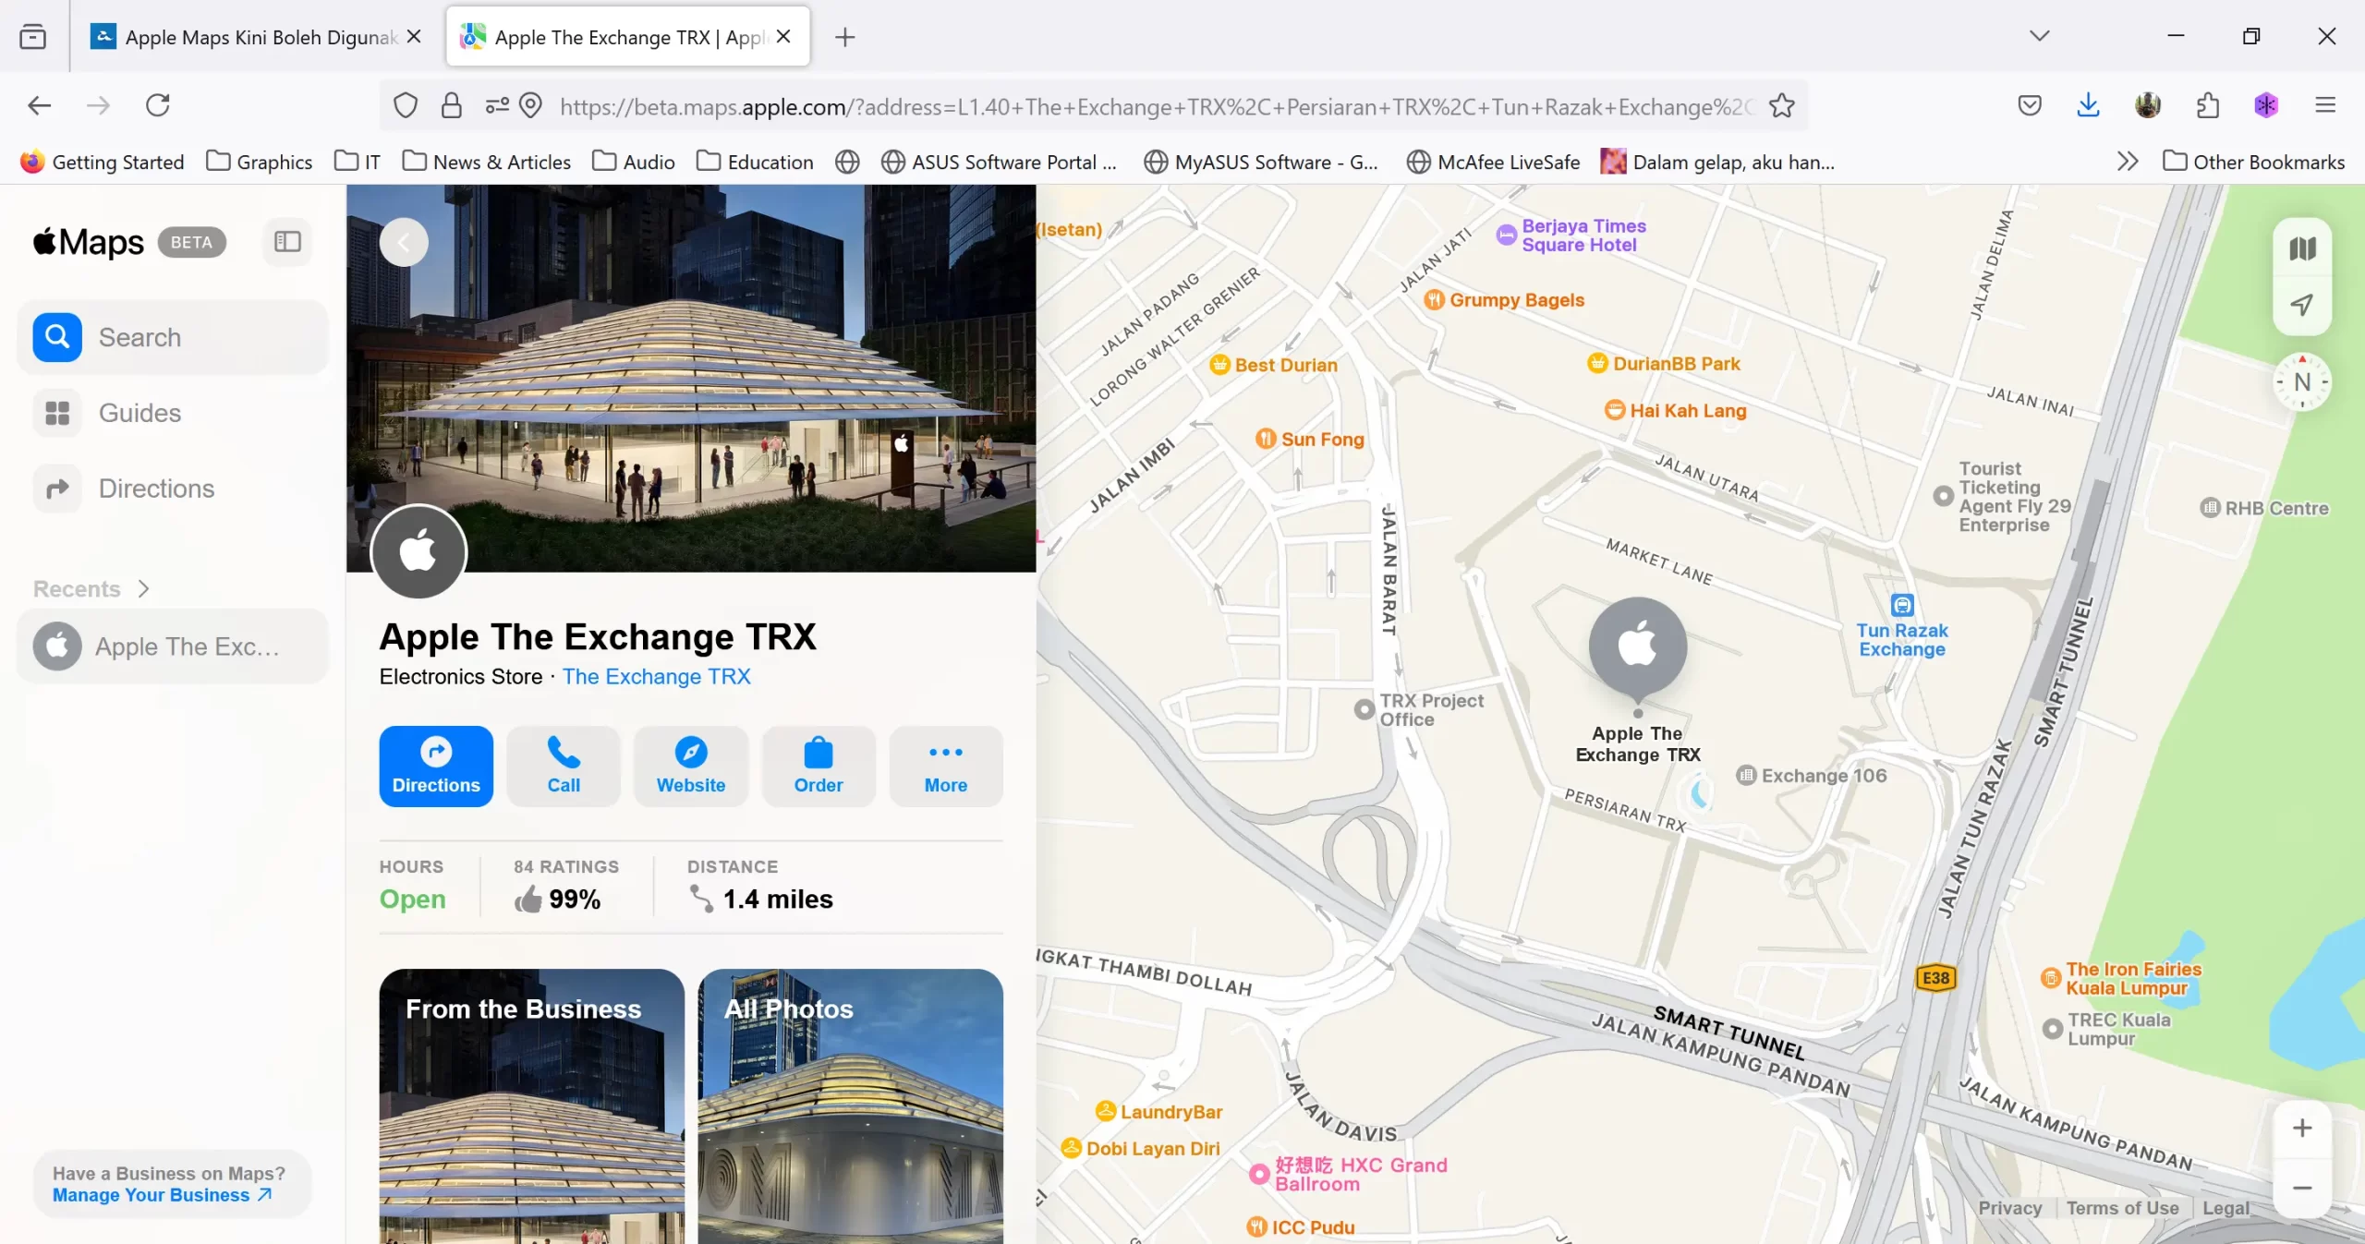Click the Website action icon

pyautogui.click(x=690, y=755)
